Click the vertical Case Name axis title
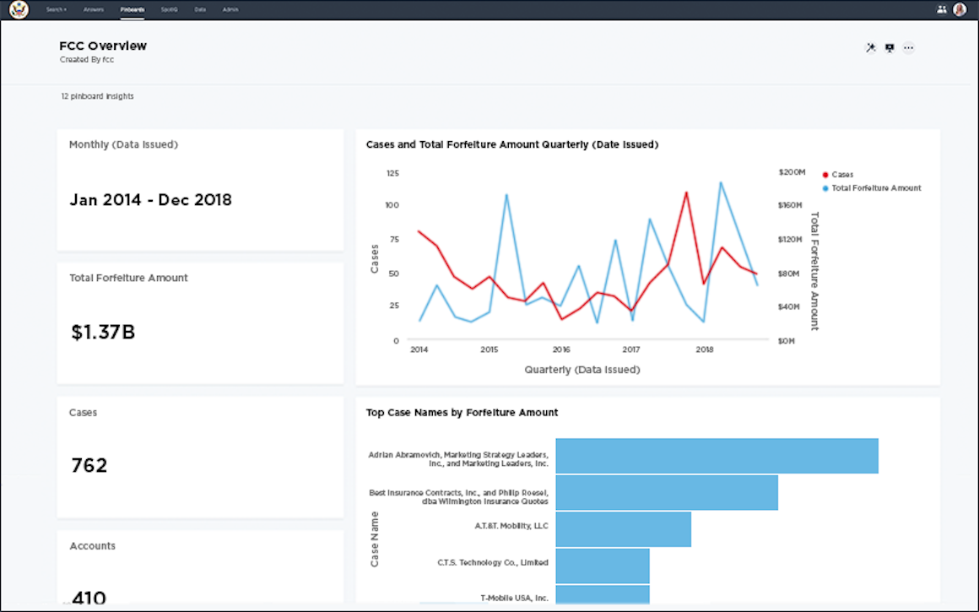Screen dimensions: 979x612 375,539
